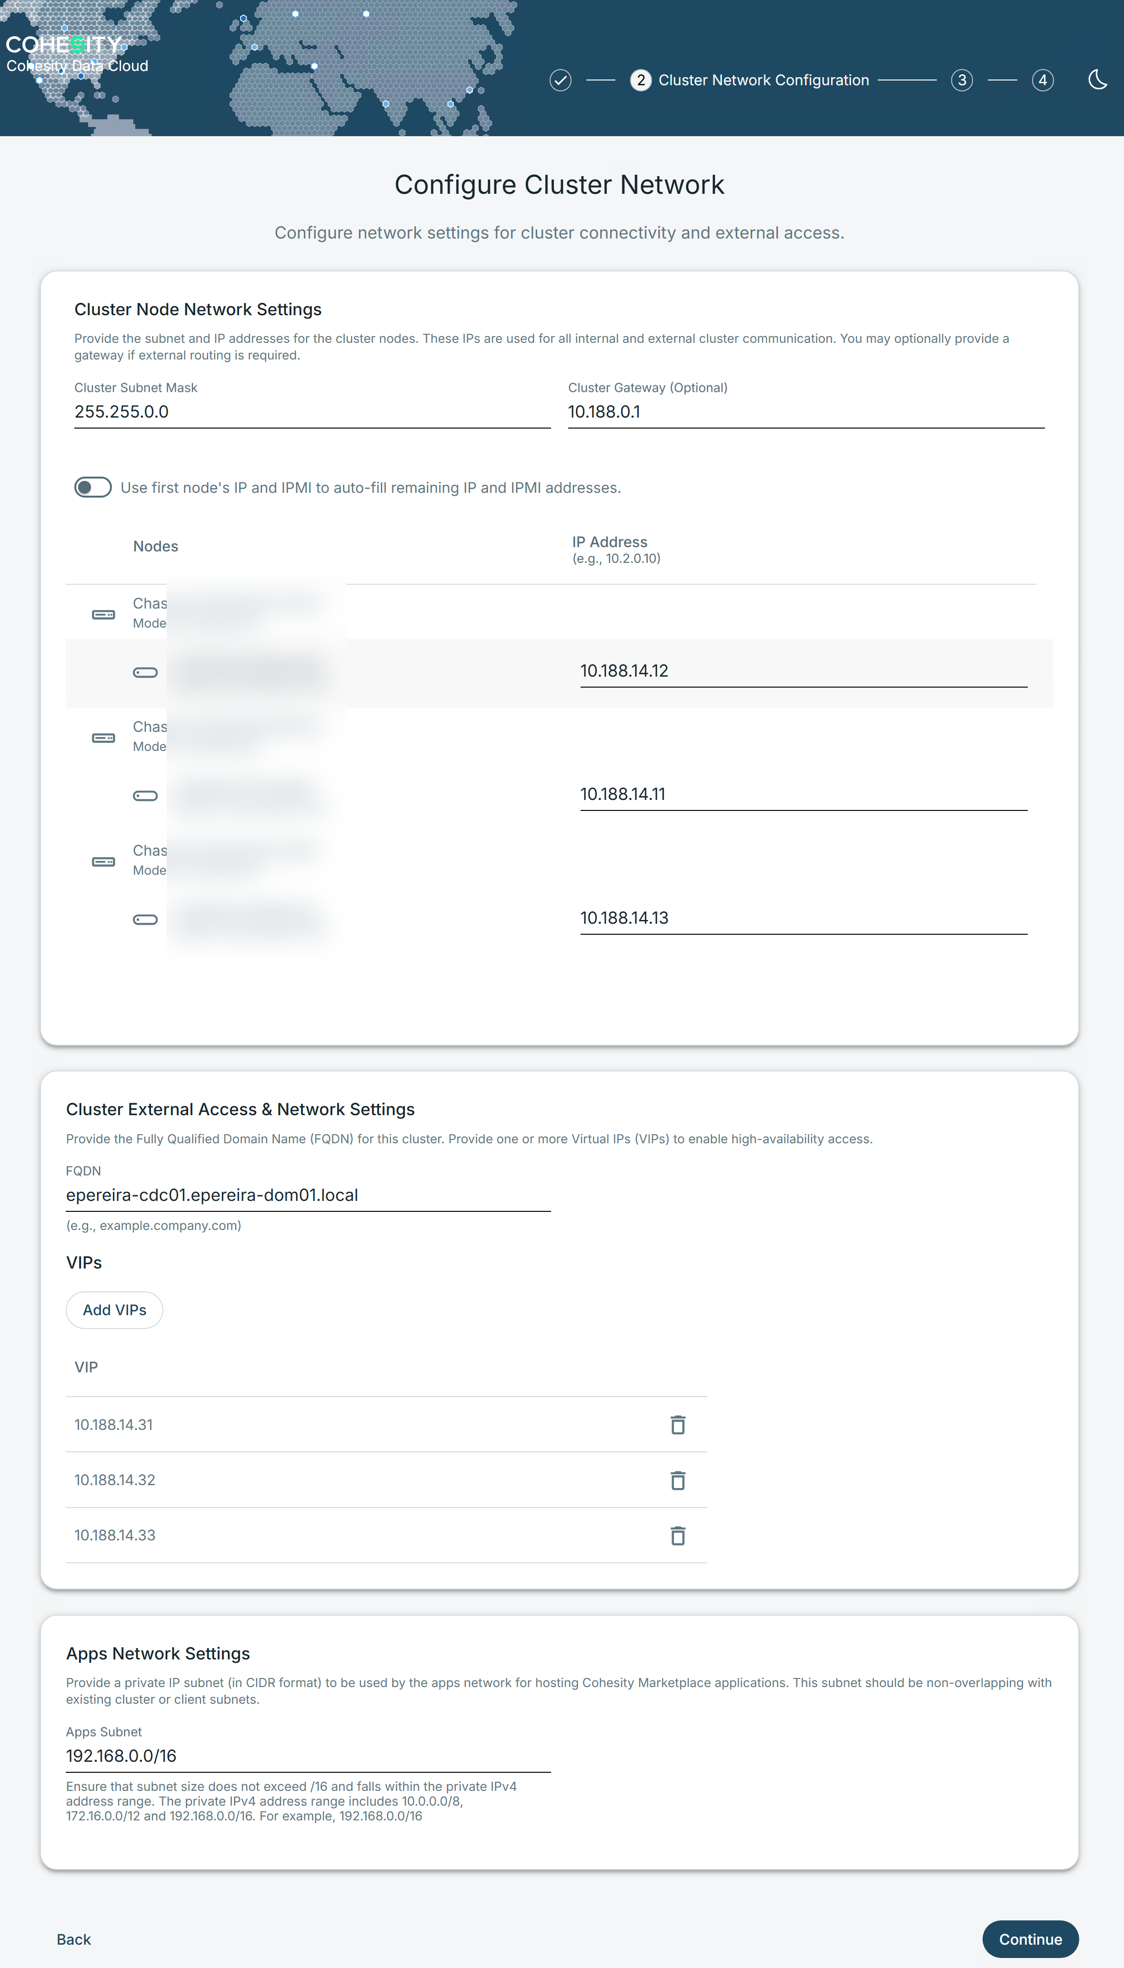Click the Cluster Gateway input field
Viewport: 1124px width, 1968px height.
click(x=805, y=412)
